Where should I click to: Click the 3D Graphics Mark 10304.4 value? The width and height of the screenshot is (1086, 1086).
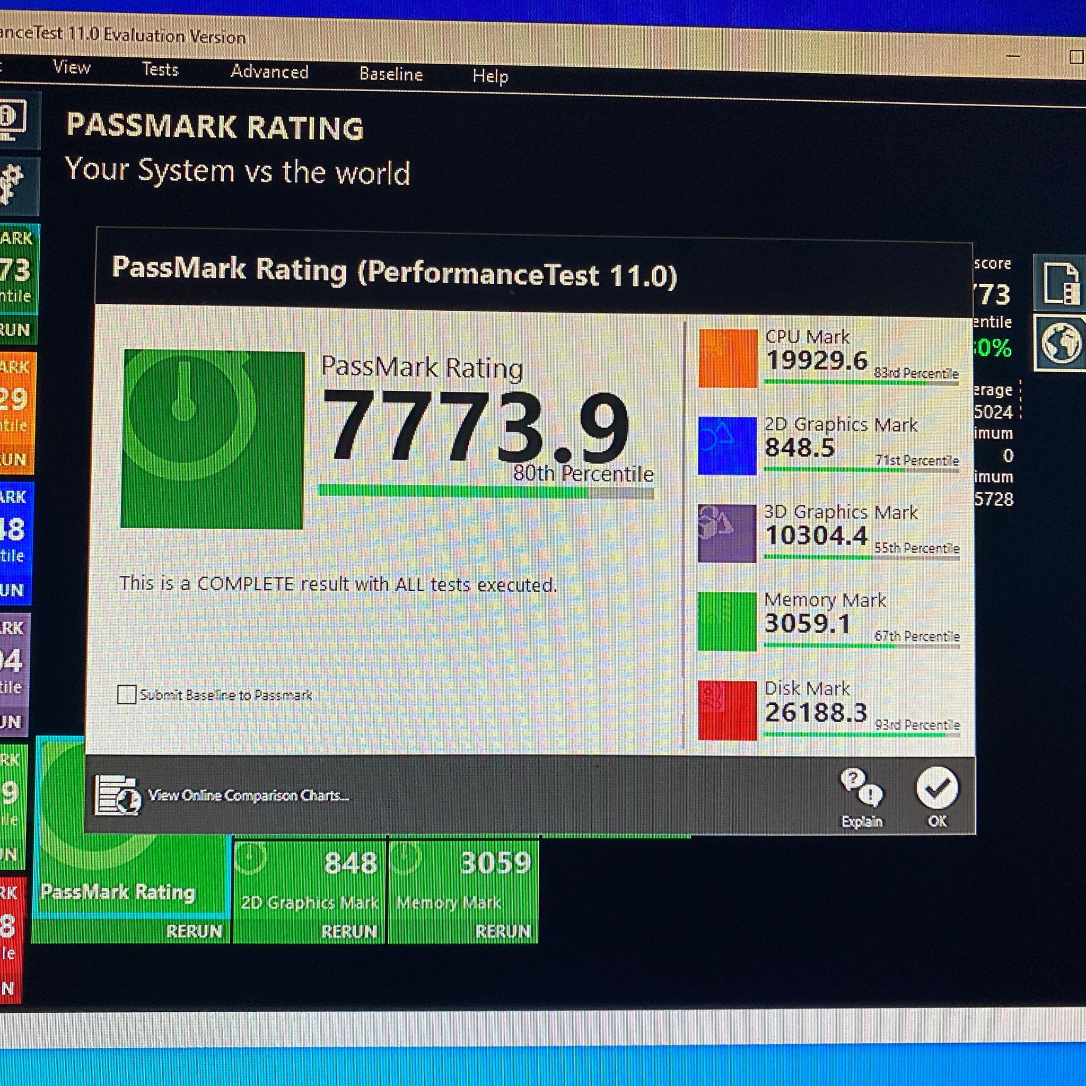coord(816,535)
